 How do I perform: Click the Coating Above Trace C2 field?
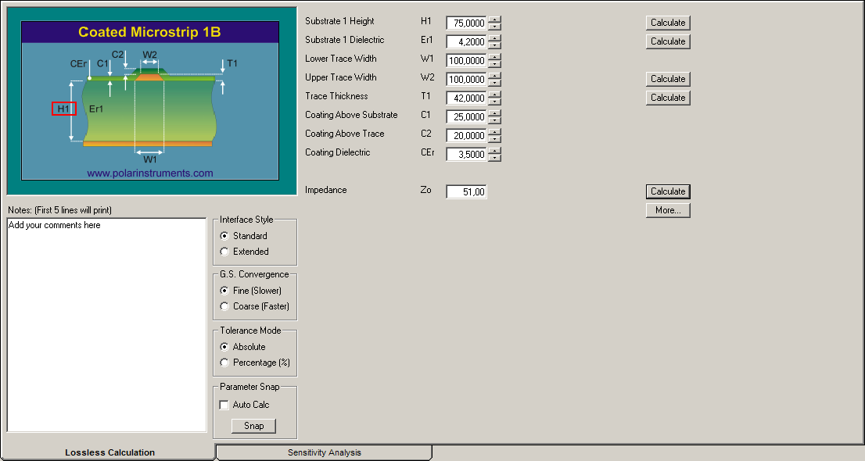(x=466, y=135)
